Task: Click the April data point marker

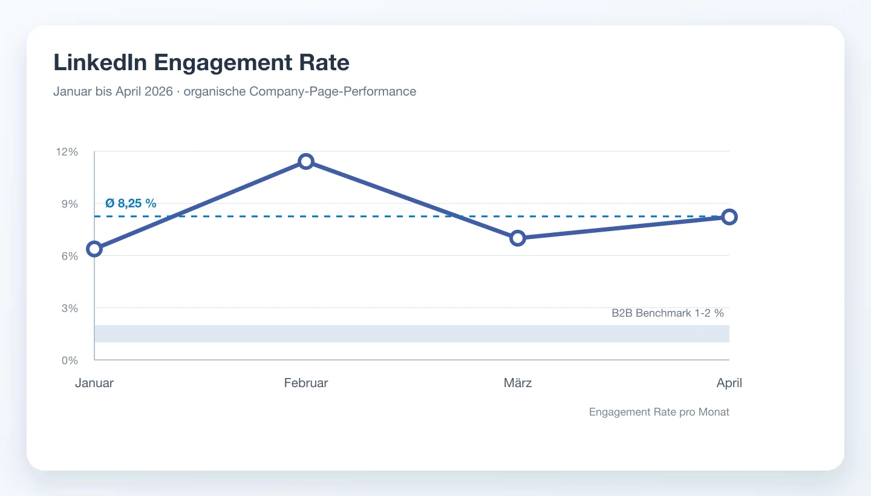Action: point(729,217)
